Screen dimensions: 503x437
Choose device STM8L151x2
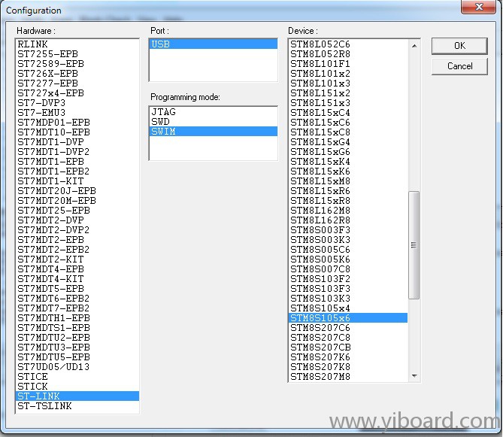(x=348, y=93)
